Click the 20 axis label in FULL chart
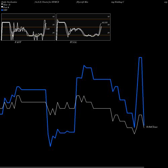The image size is (168, 168). click(109, 33)
